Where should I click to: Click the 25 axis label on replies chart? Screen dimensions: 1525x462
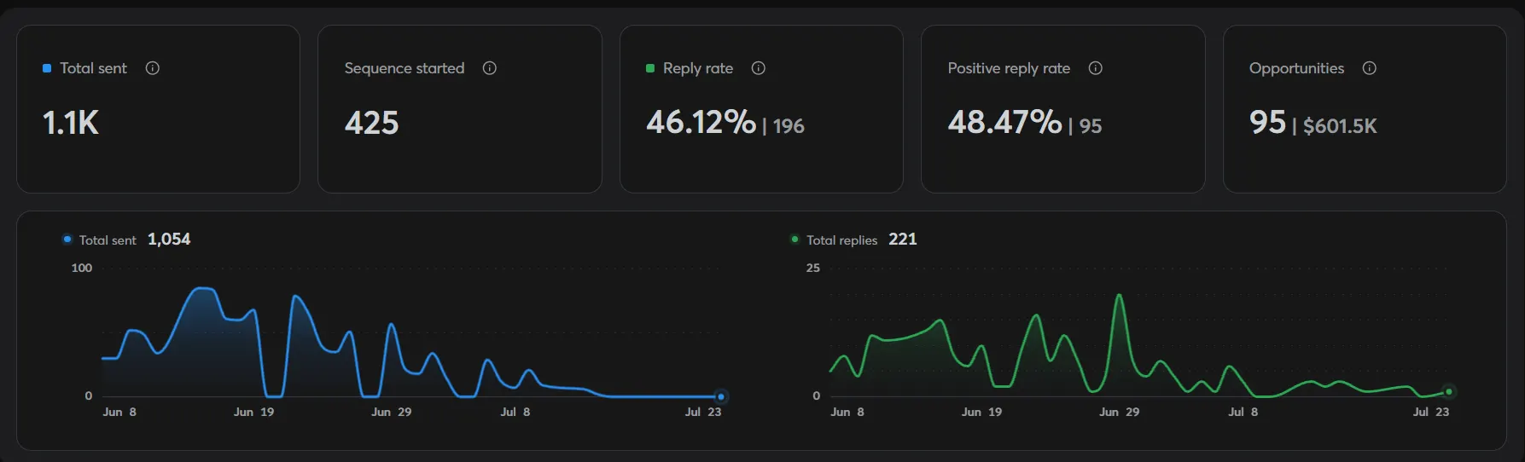pos(813,268)
